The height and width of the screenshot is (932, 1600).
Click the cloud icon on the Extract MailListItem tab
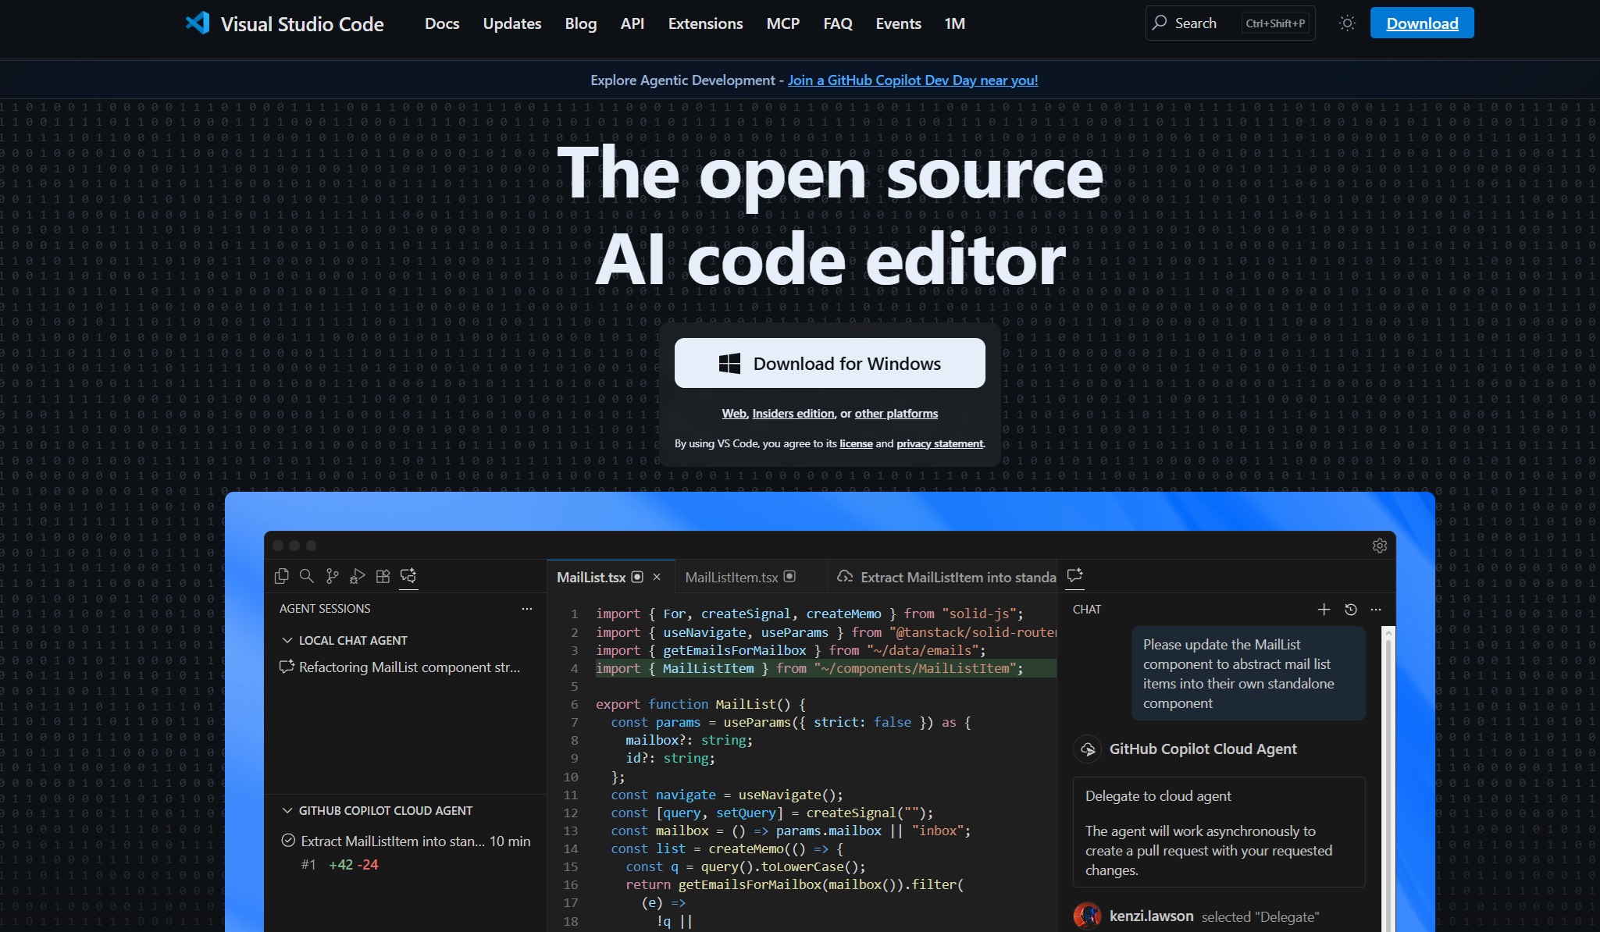pyautogui.click(x=845, y=577)
